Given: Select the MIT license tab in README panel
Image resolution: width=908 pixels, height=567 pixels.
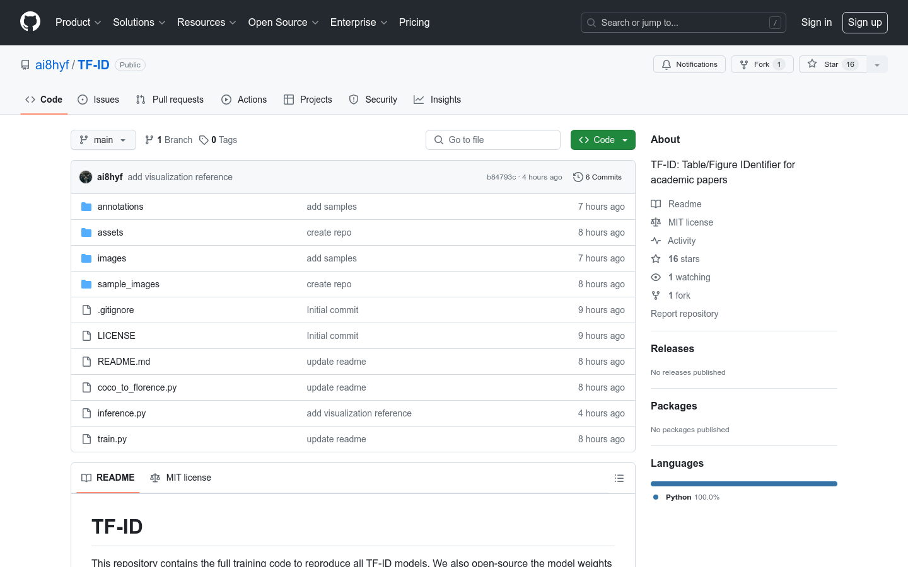Looking at the screenshot, I should 180,478.
